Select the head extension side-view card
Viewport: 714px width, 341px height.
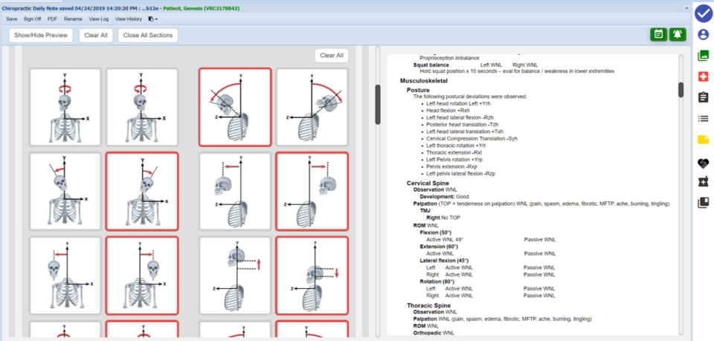(312, 107)
